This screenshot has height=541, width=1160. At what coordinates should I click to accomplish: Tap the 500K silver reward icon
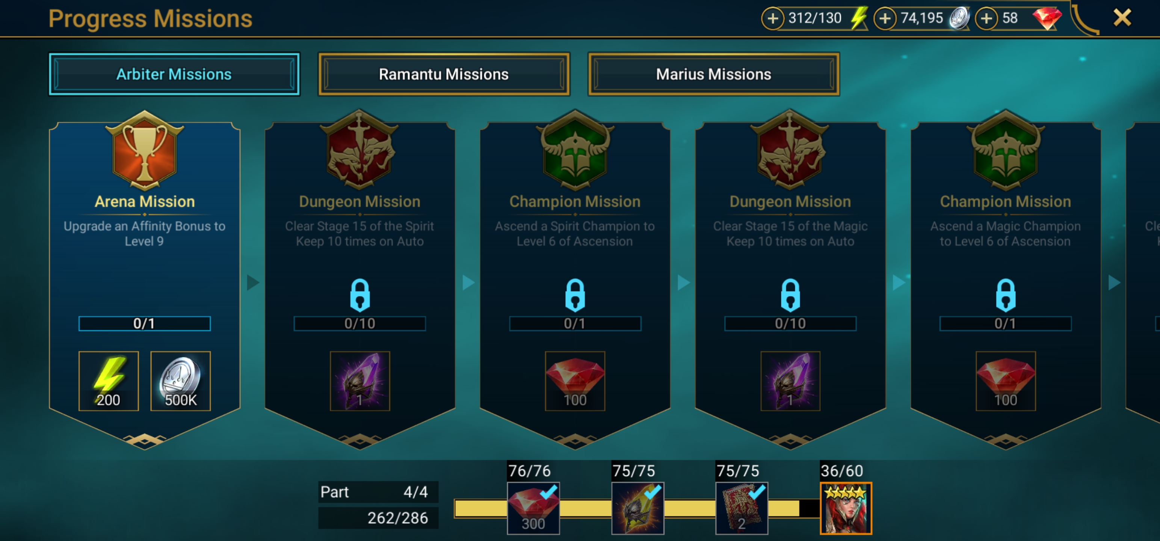pyautogui.click(x=180, y=381)
